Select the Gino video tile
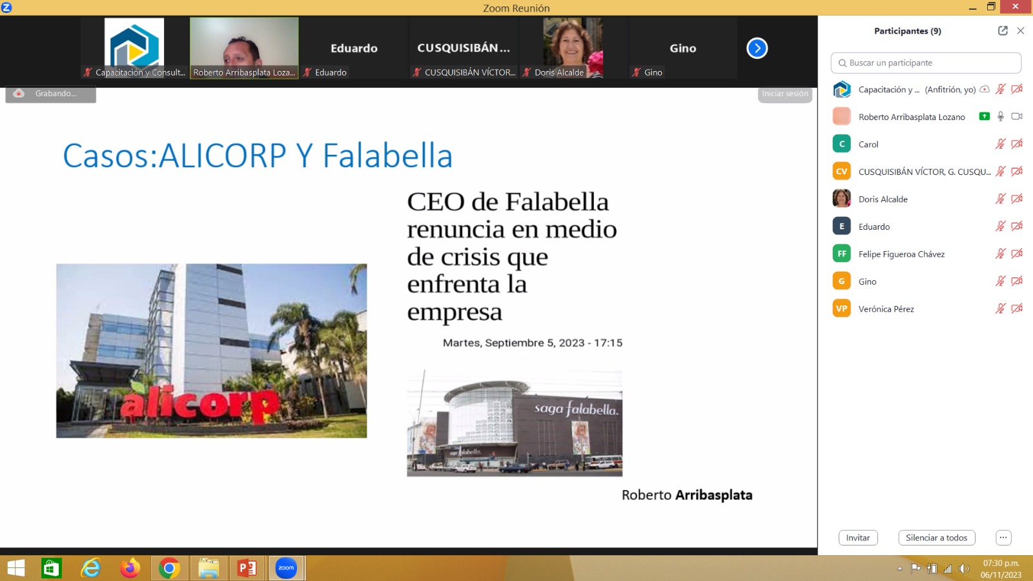1033x581 pixels. click(683, 48)
